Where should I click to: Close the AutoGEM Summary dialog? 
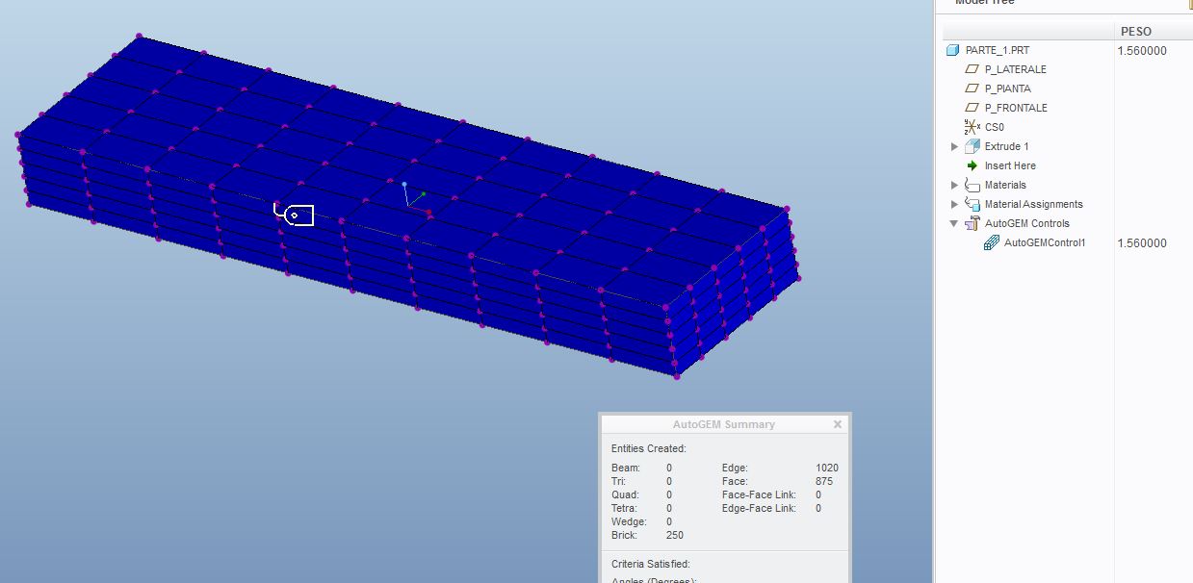(x=838, y=424)
